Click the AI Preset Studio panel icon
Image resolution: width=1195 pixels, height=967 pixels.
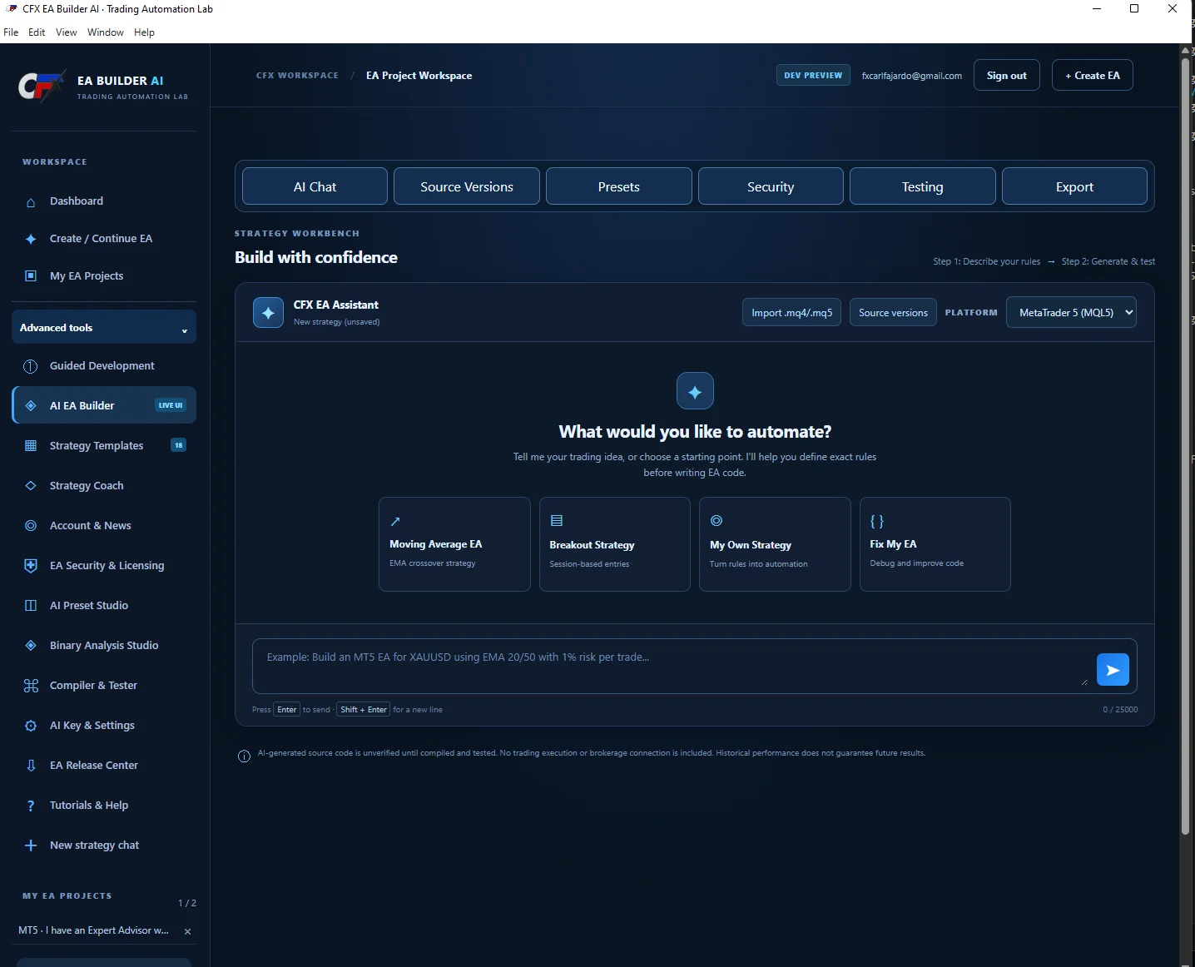(x=31, y=605)
